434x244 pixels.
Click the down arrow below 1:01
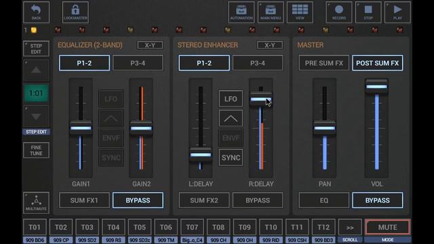pyautogui.click(x=36, y=117)
